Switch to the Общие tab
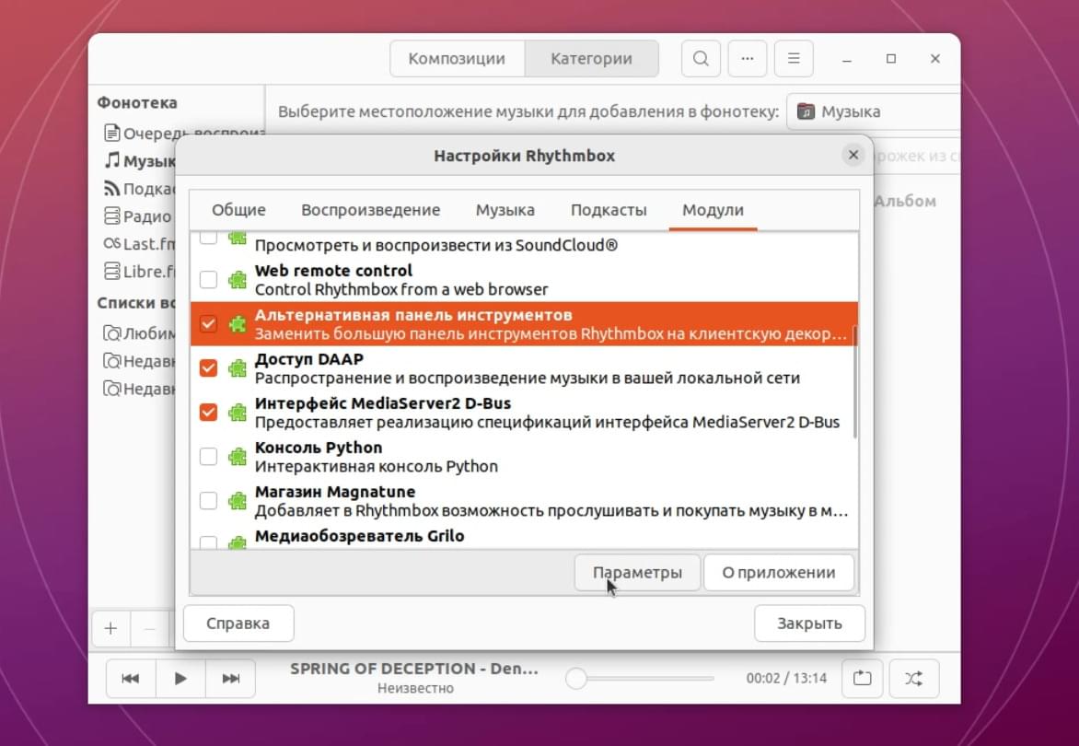This screenshot has height=746, width=1079. 238,210
